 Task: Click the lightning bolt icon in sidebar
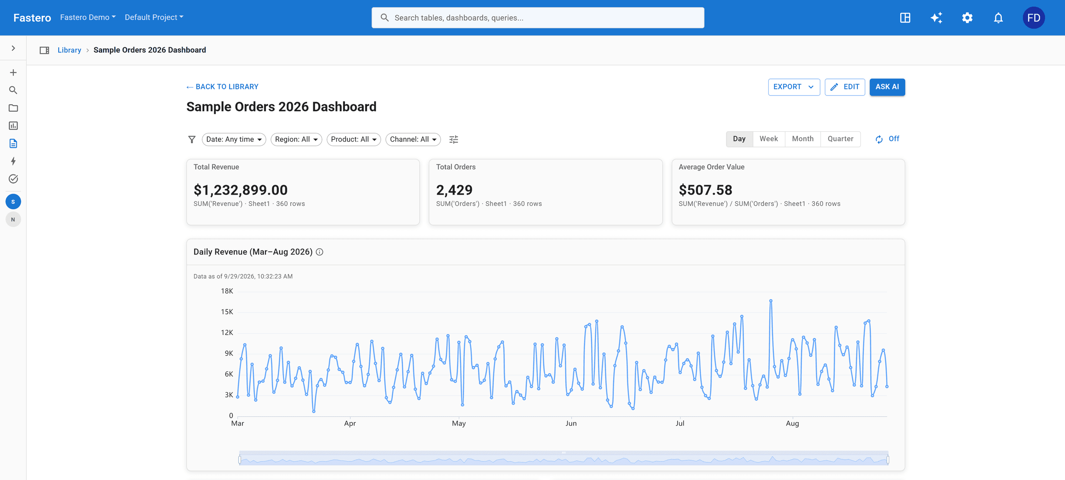13,161
